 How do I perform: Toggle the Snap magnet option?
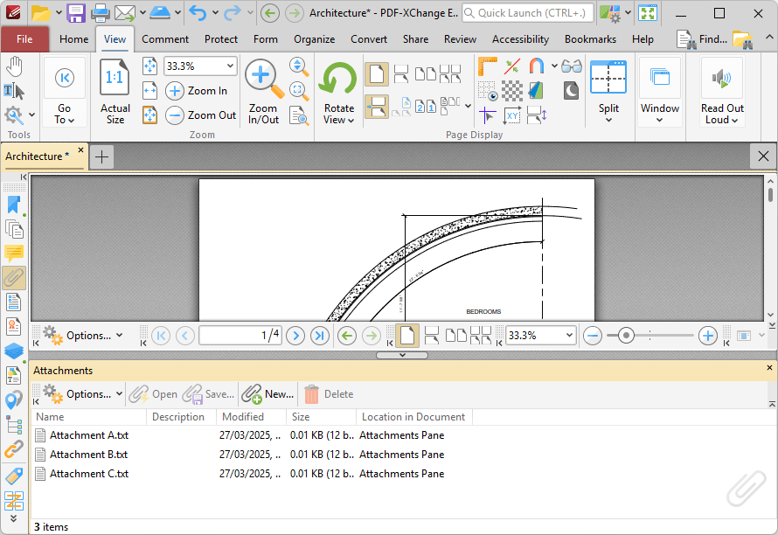point(537,66)
